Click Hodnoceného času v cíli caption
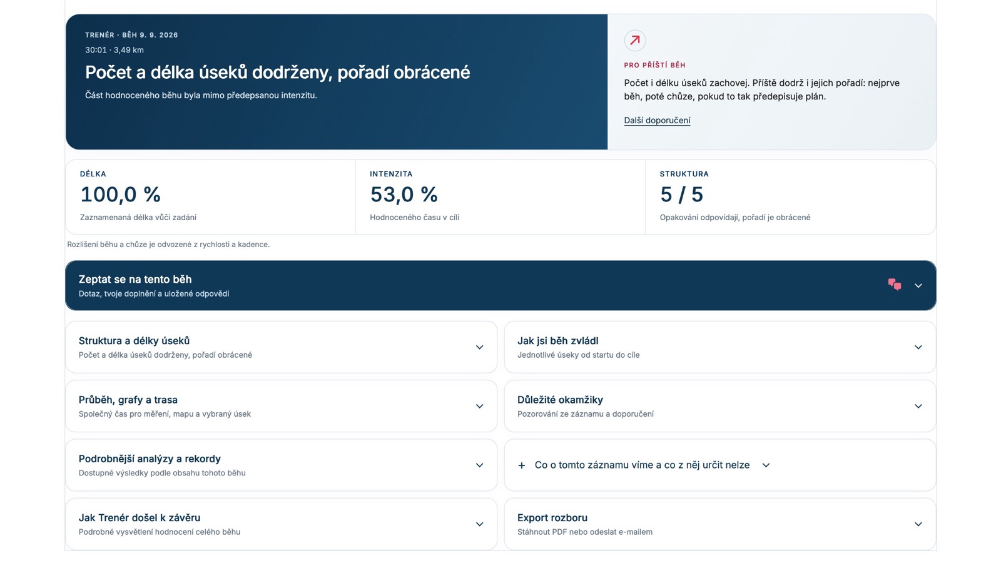The image size is (1001, 563). tap(414, 218)
